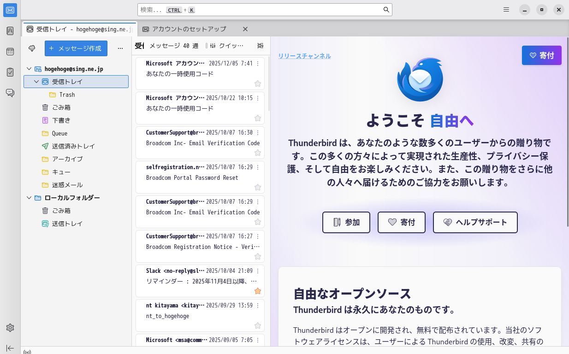
Task: Open the Address Book icon
Action: (10, 31)
